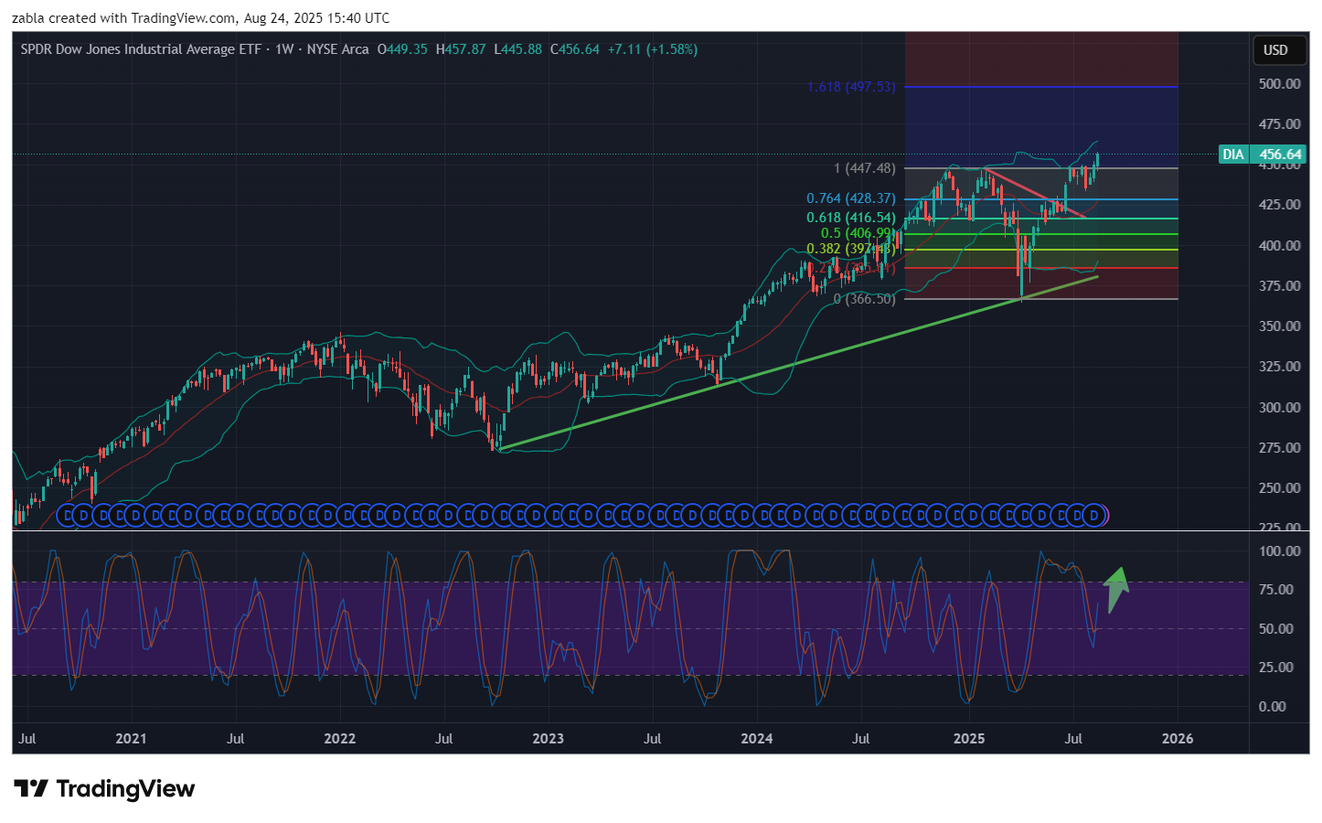Click the leftmost dividend D marker
The width and height of the screenshot is (1322, 823).
click(67, 516)
